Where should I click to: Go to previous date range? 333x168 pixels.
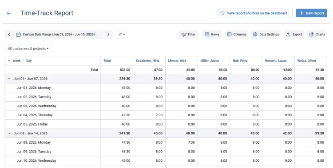pos(9,34)
